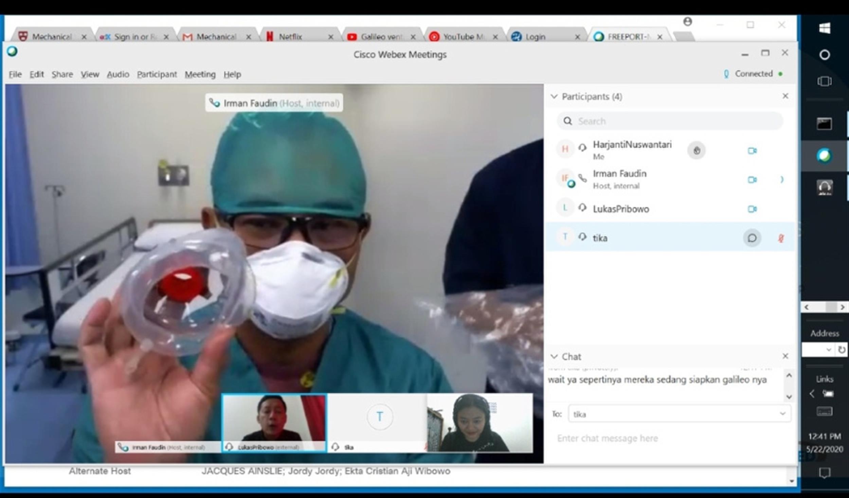Open Task View on the taskbar

tap(825, 82)
